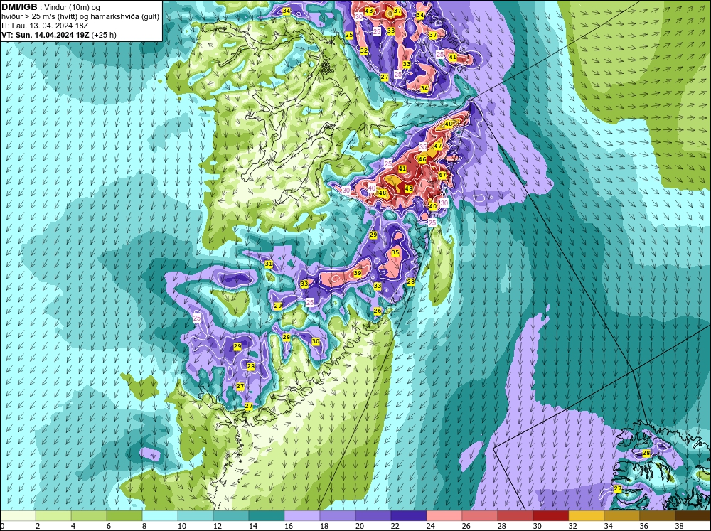Select the legend scale number '22'
Screen dimensions: 711x531
click(395, 526)
